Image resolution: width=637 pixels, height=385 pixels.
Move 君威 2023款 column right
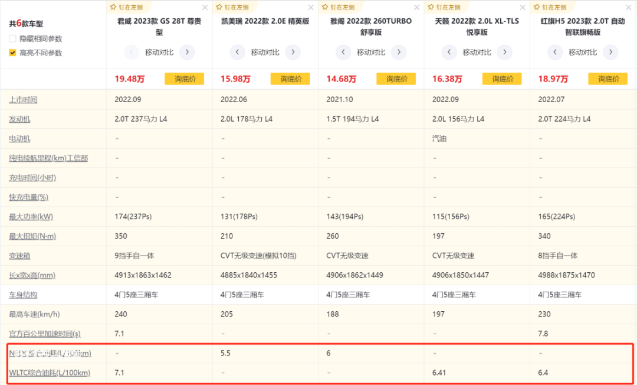tap(187, 52)
